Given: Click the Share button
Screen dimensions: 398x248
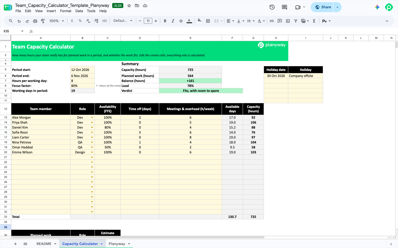Looking at the screenshot, I should click(x=323, y=7).
